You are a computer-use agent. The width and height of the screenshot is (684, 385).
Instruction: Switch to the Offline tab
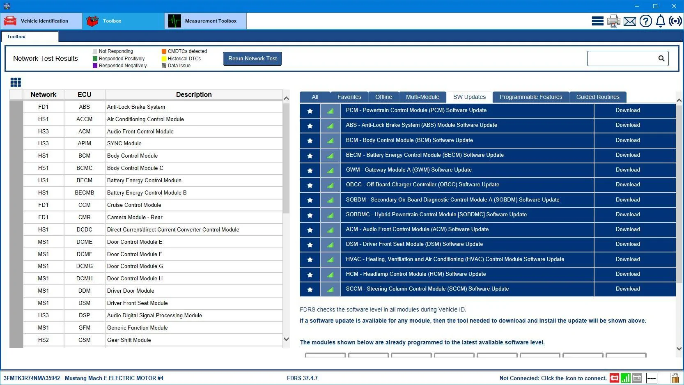[x=383, y=97]
